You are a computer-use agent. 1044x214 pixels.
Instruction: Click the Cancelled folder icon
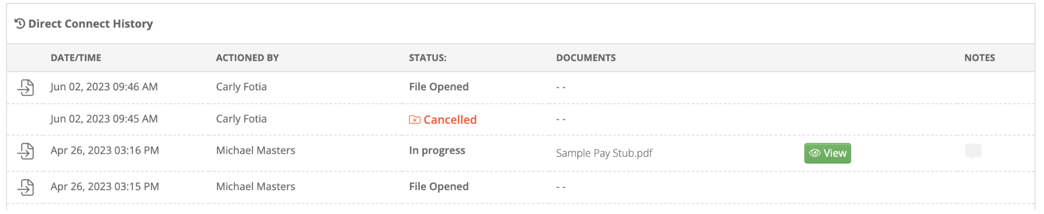(415, 120)
